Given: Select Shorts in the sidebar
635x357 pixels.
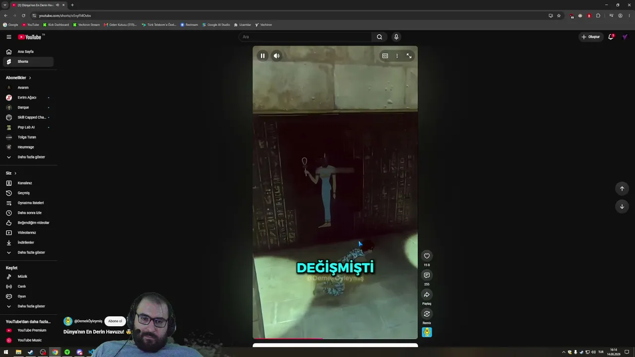Looking at the screenshot, I should [x=28, y=61].
